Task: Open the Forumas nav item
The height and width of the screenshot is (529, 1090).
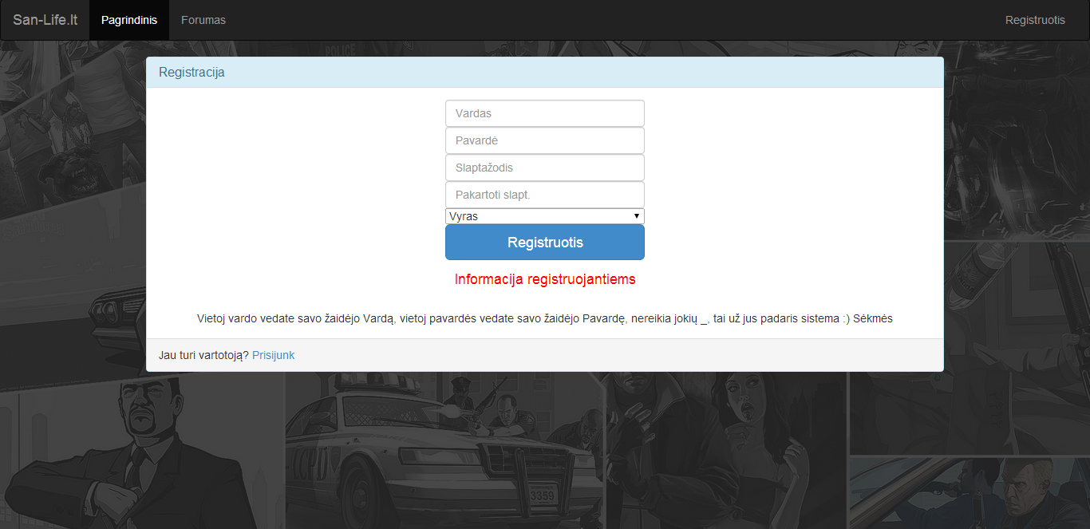Action: (x=203, y=20)
